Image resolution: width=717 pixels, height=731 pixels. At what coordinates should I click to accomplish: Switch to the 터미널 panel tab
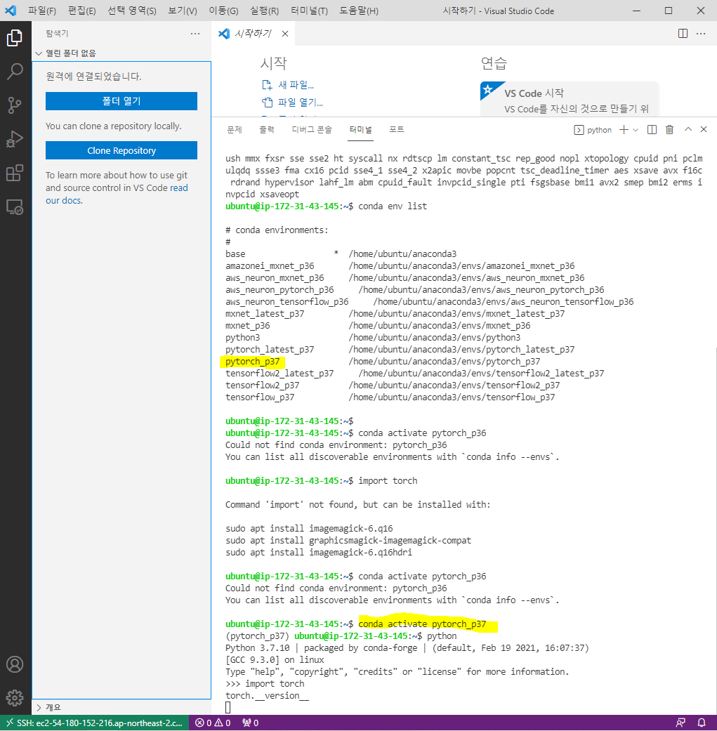[360, 130]
